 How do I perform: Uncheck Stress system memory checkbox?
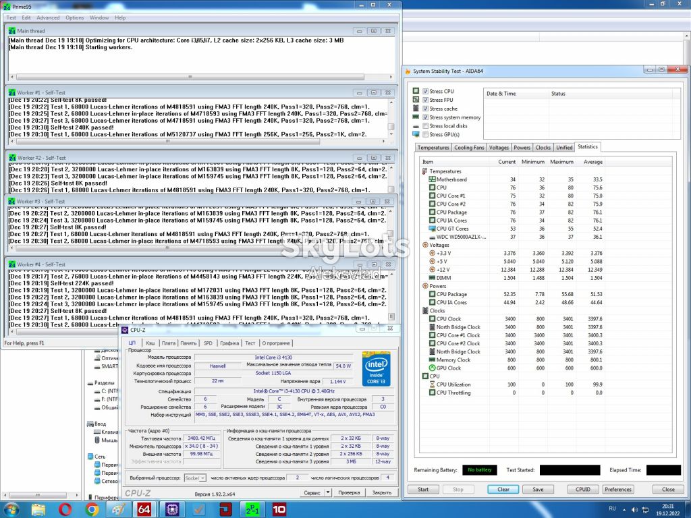425,117
